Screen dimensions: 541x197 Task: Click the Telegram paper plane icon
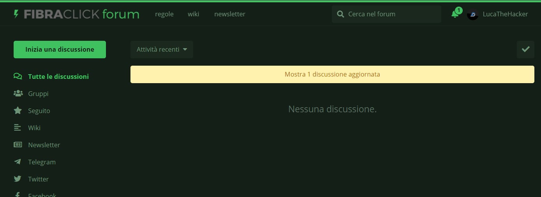(x=18, y=162)
